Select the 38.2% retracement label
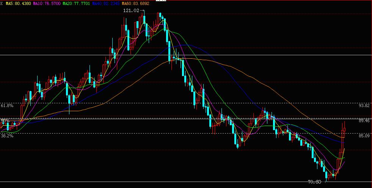This screenshot has height=188, width=372. tap(7, 136)
